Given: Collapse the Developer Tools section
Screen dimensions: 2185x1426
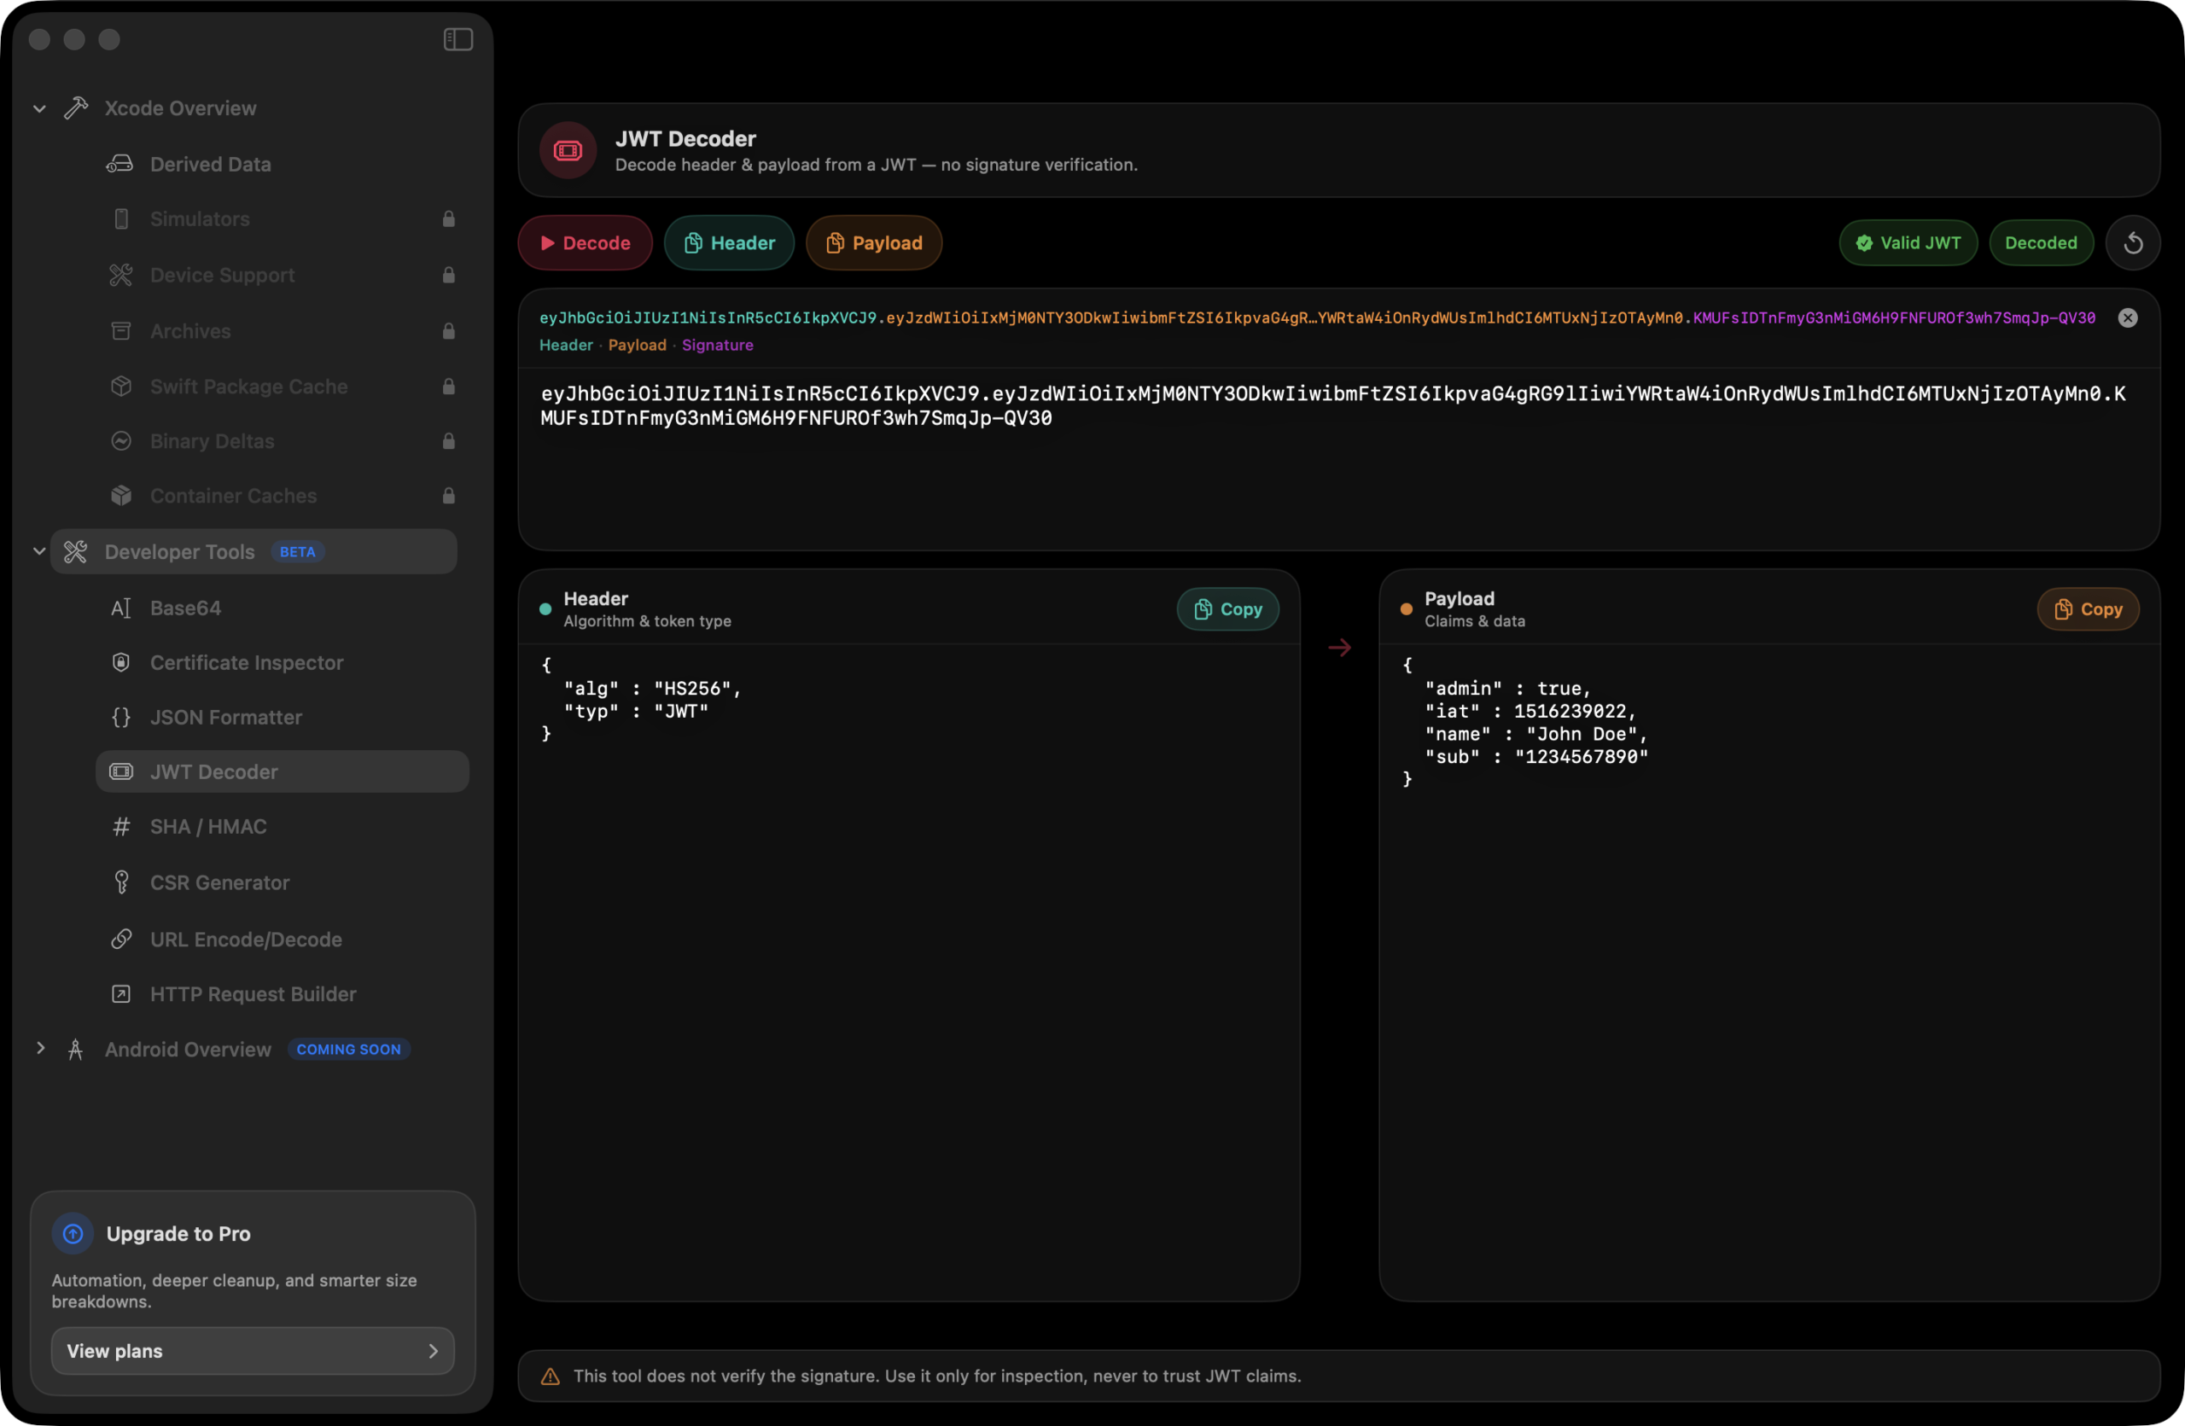Looking at the screenshot, I should (x=38, y=550).
